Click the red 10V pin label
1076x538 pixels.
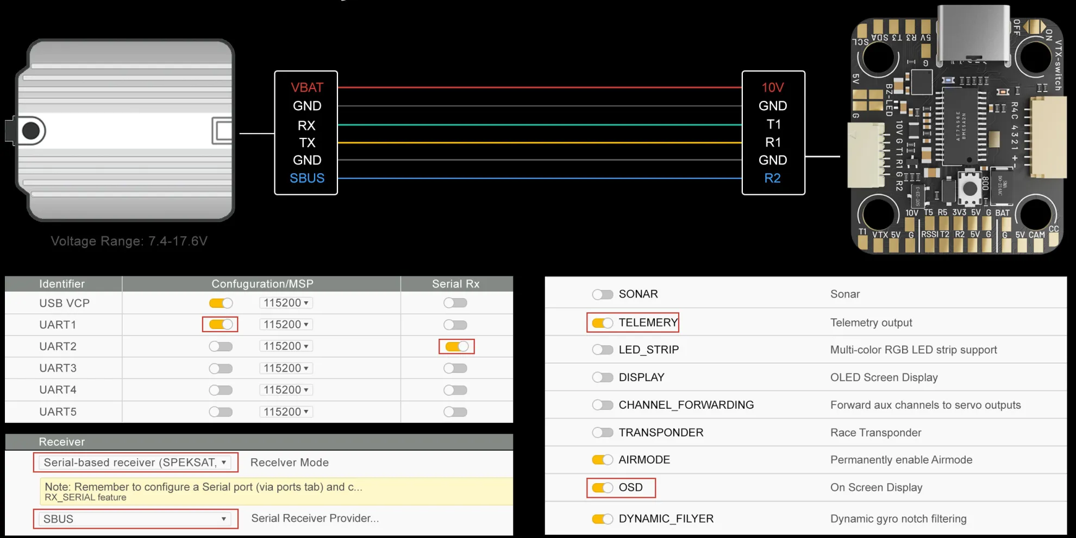[772, 87]
